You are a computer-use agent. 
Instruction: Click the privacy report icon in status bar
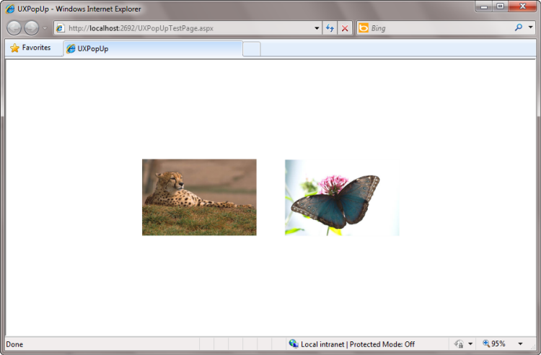459,344
